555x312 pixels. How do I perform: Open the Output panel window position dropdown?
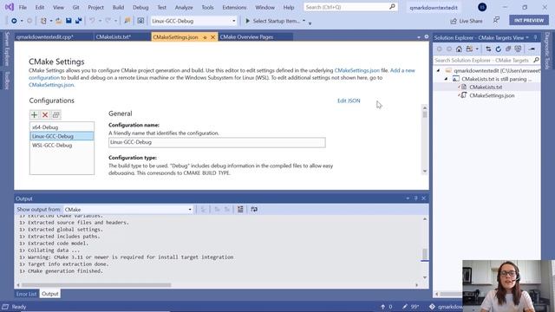coord(408,198)
